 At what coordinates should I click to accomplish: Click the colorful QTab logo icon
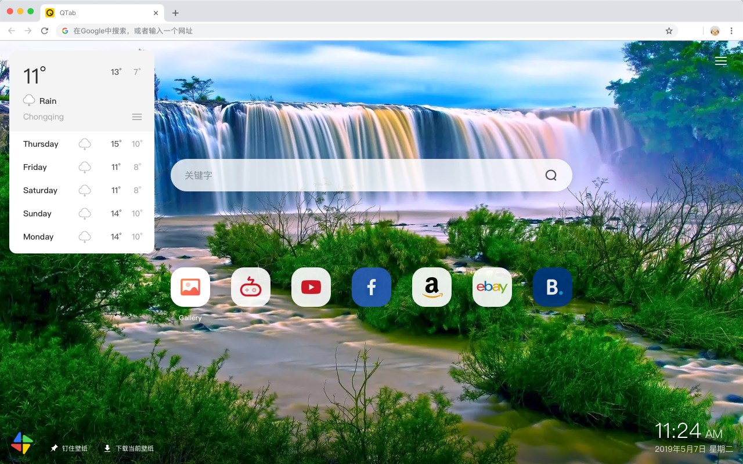[22, 443]
